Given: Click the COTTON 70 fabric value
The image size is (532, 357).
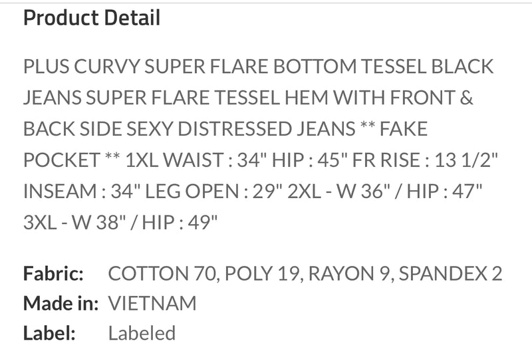Looking at the screenshot, I should [162, 273].
